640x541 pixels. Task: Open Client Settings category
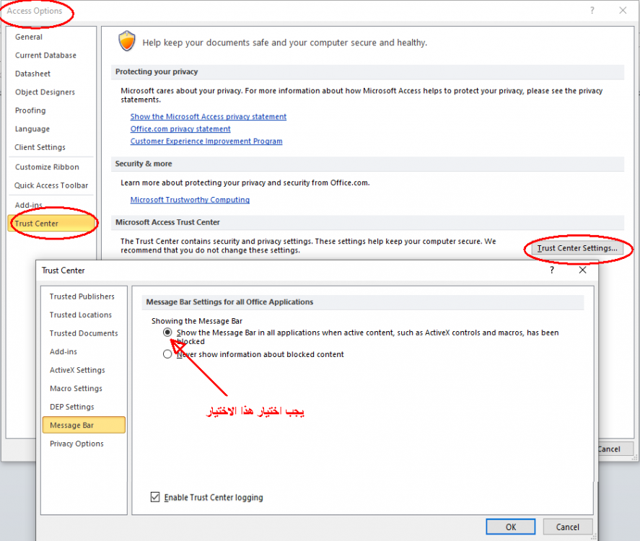(40, 147)
